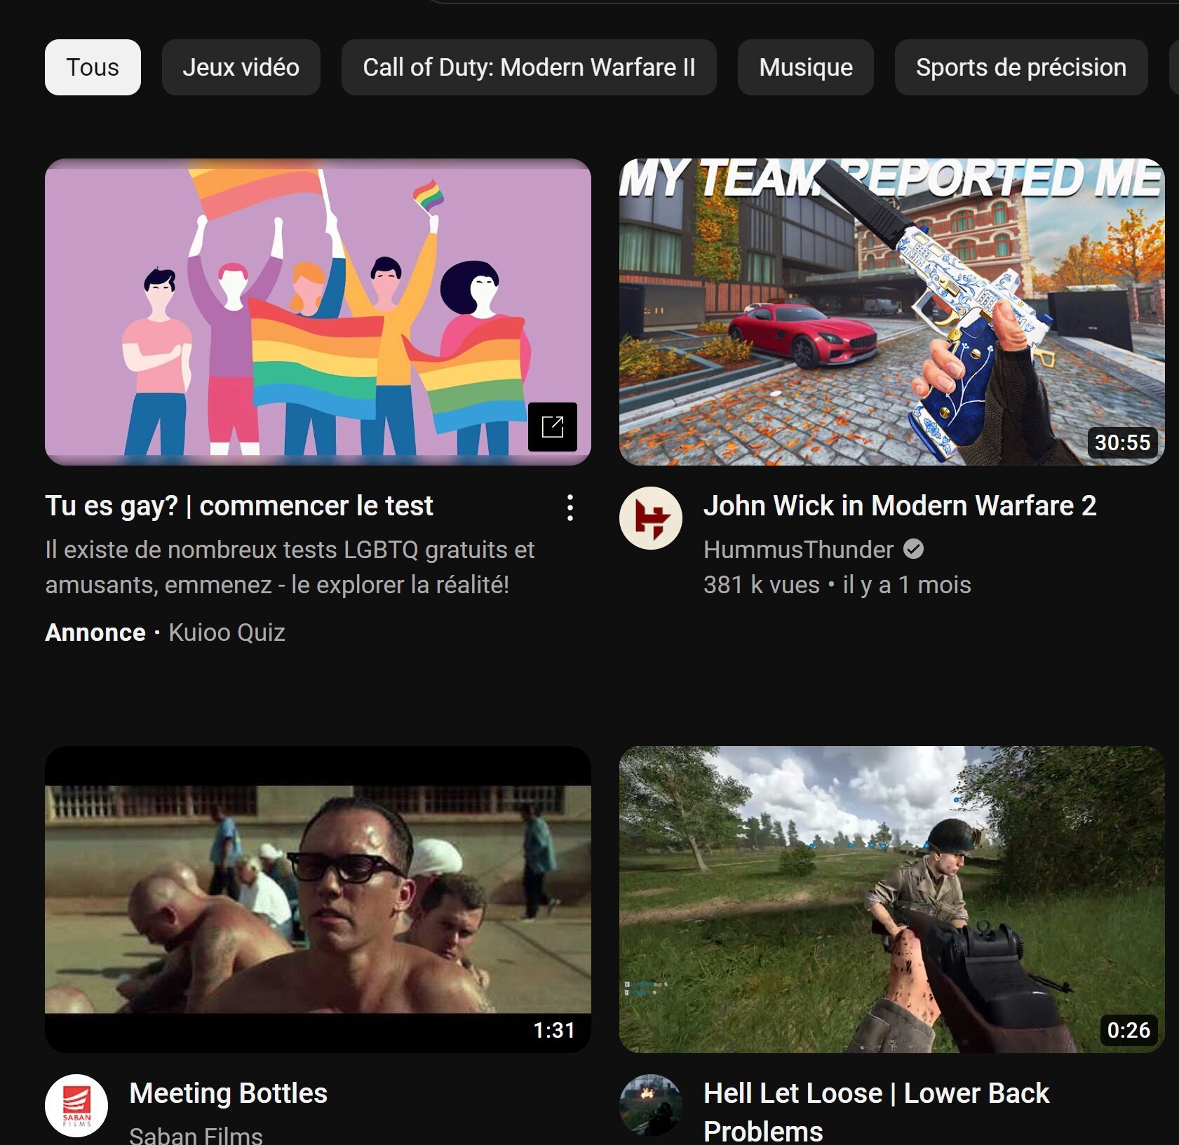Open Hell Let Loose | Lower Back Problems title
Screen dimensions: 1179x1145
point(877,1111)
